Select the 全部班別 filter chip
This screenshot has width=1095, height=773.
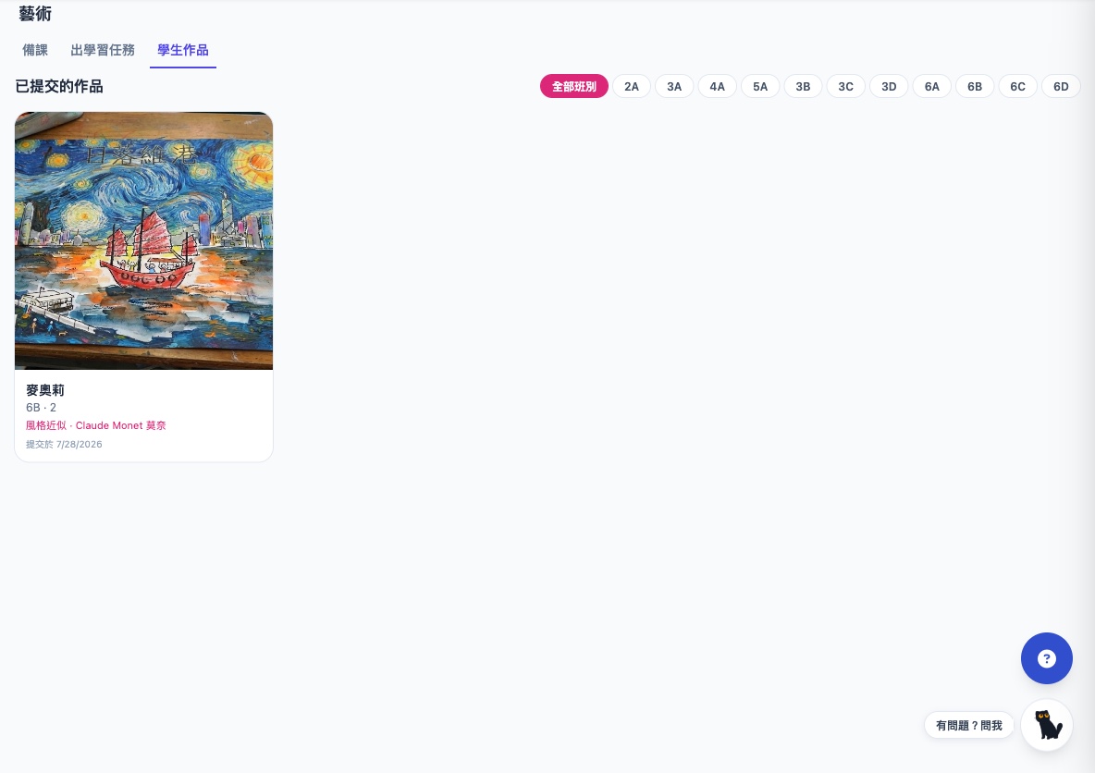(574, 87)
